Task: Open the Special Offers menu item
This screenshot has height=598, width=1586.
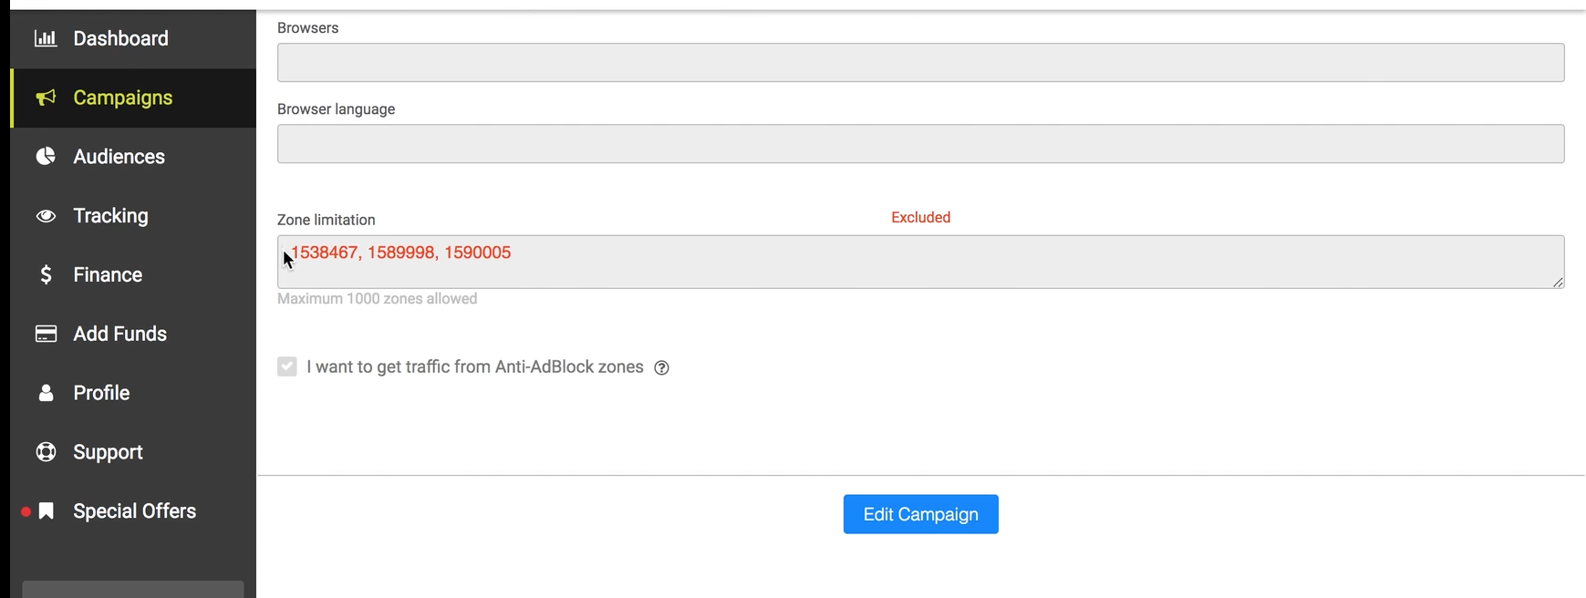Action: point(133,511)
